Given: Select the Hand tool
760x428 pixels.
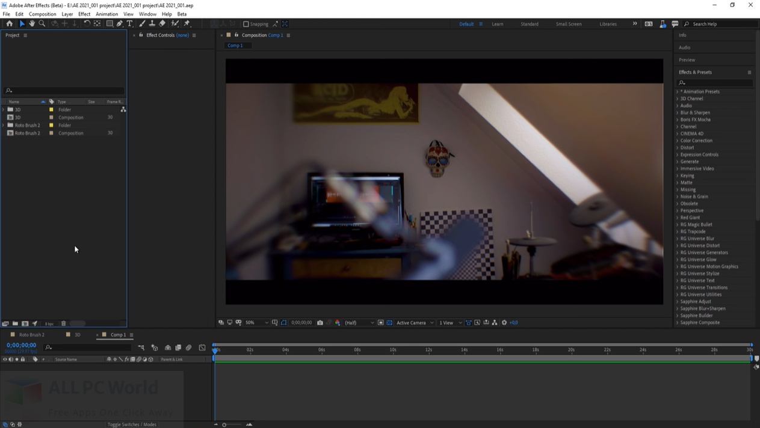Looking at the screenshot, I should 32,23.
